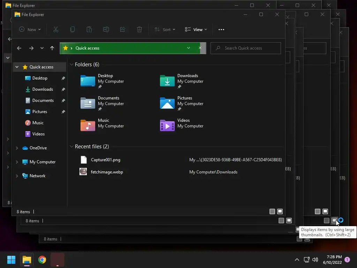Toggle details view in second window's status bar
Screen dimensions: 357x268
coord(281,221)
